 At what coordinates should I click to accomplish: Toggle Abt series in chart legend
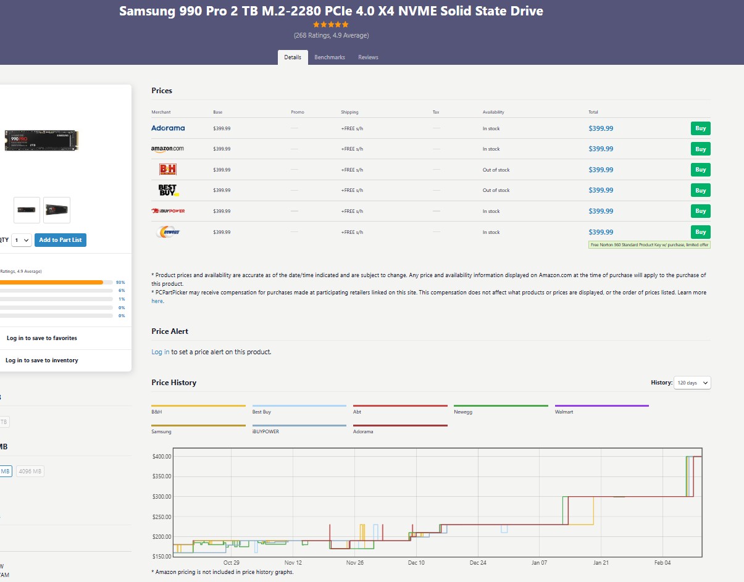(x=400, y=410)
